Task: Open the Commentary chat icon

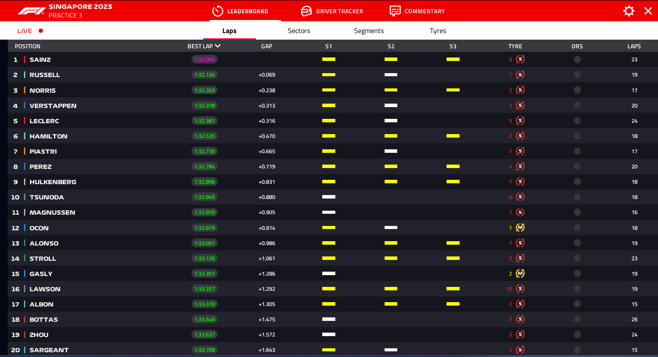Action: pyautogui.click(x=395, y=11)
